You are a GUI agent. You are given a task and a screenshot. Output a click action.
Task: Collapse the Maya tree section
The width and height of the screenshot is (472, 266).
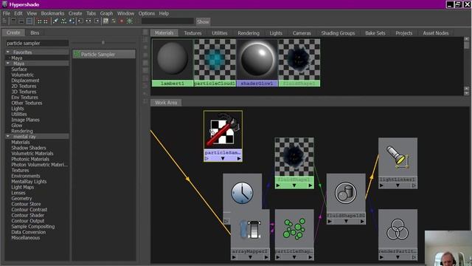tap(8, 64)
